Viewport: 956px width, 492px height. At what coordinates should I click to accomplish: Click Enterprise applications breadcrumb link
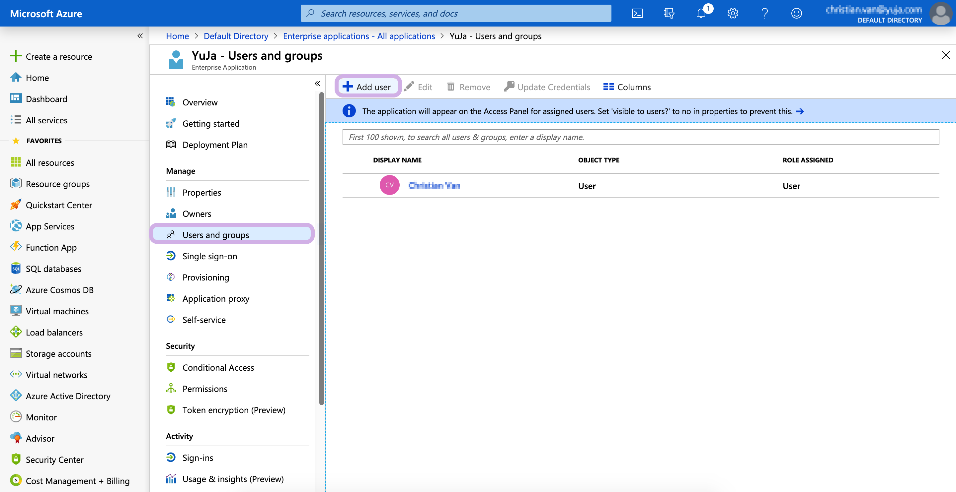pyautogui.click(x=358, y=36)
